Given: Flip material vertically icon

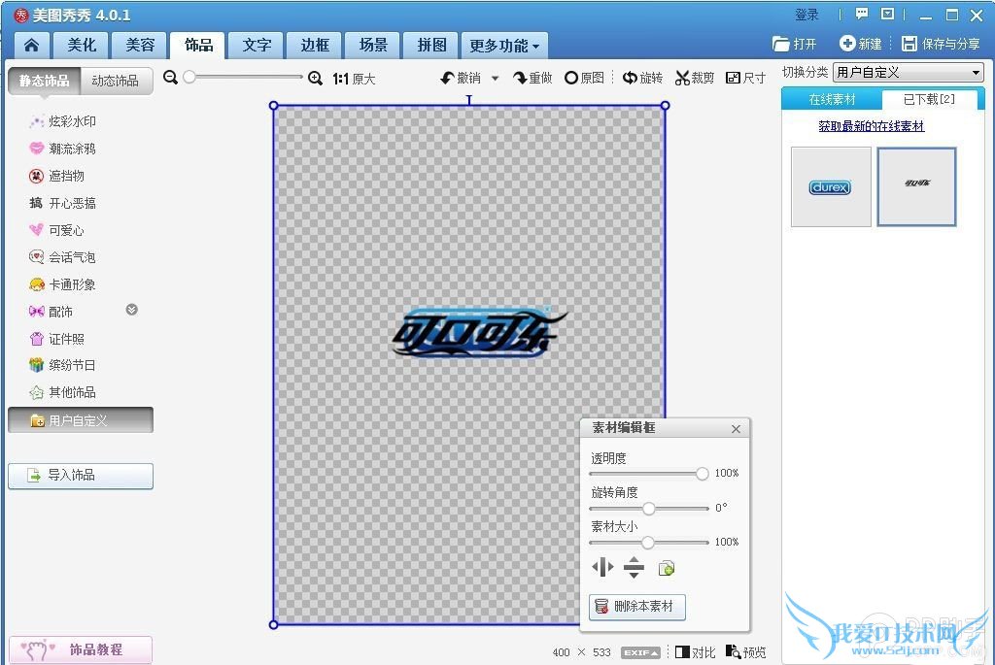Looking at the screenshot, I should [634, 567].
